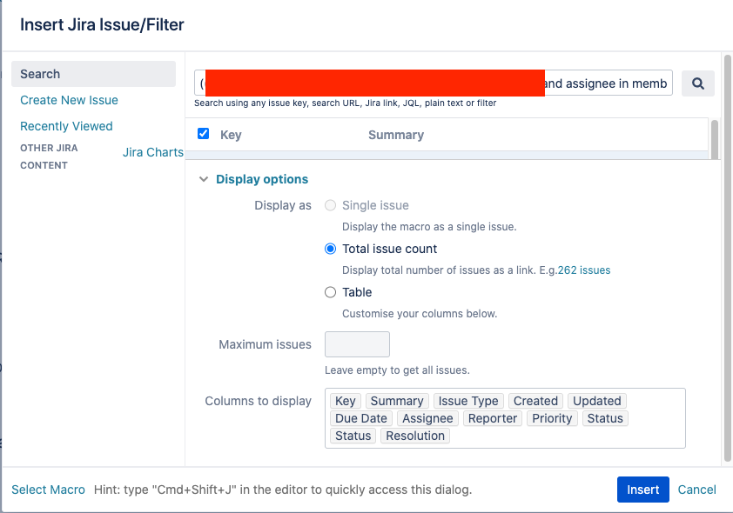This screenshot has height=513, width=733.
Task: Switch to Create New Issue
Action: coord(69,100)
